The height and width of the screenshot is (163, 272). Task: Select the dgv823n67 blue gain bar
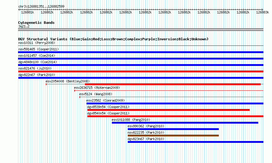coord(196,142)
